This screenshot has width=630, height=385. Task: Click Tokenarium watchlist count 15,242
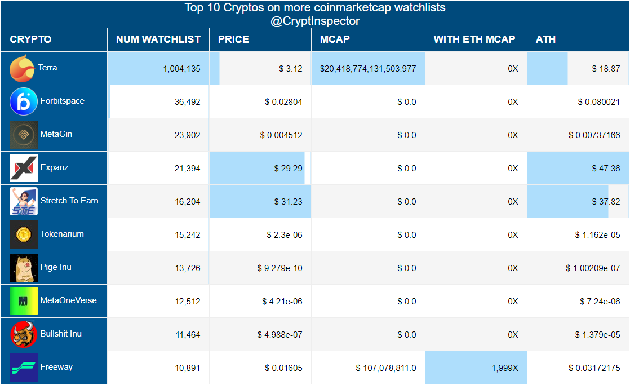(187, 235)
